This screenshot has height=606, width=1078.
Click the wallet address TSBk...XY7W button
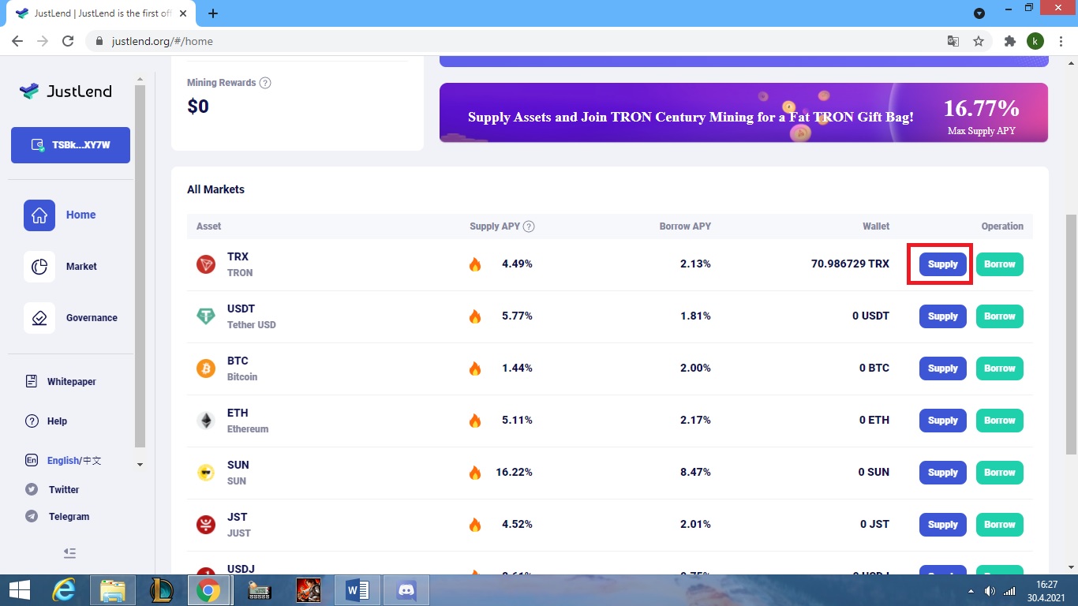[70, 145]
